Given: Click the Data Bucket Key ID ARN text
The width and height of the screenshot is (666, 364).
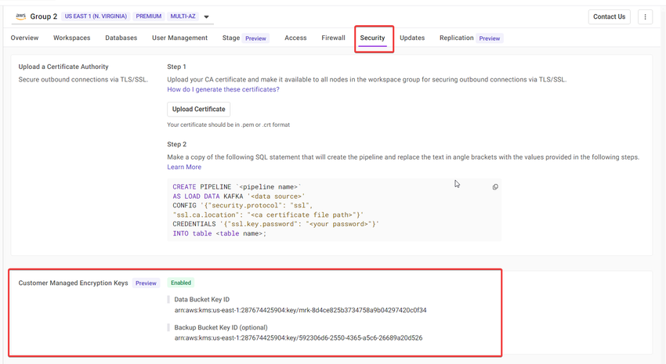Looking at the screenshot, I should click(300, 310).
